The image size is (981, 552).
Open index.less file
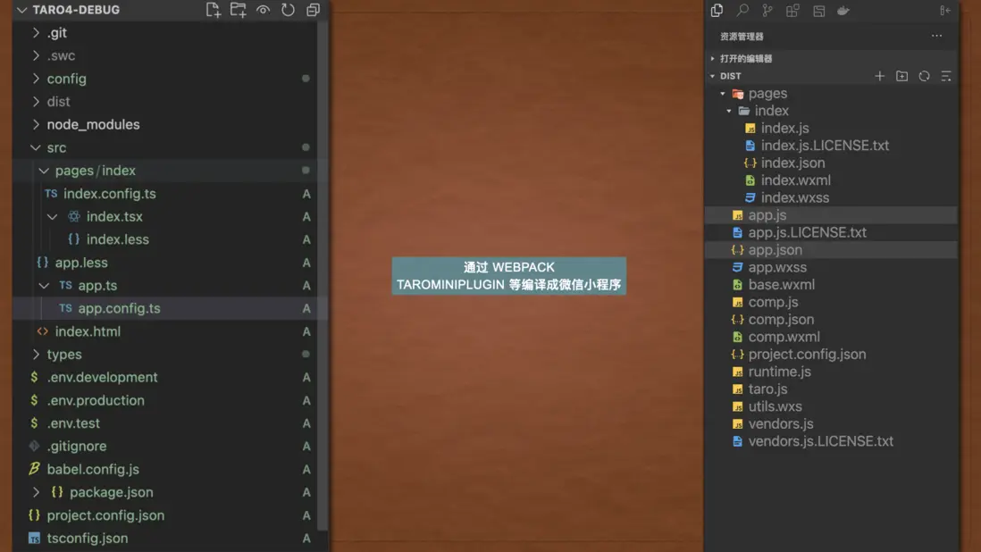click(118, 239)
